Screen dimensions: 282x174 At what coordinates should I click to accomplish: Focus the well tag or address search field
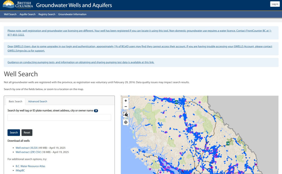(59, 117)
